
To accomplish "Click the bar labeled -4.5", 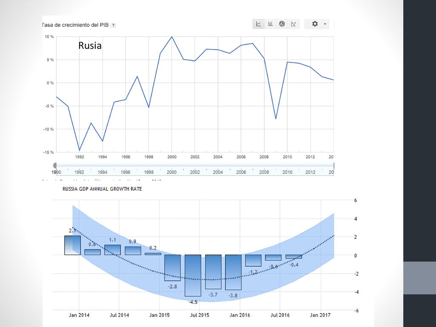I will (193, 275).
